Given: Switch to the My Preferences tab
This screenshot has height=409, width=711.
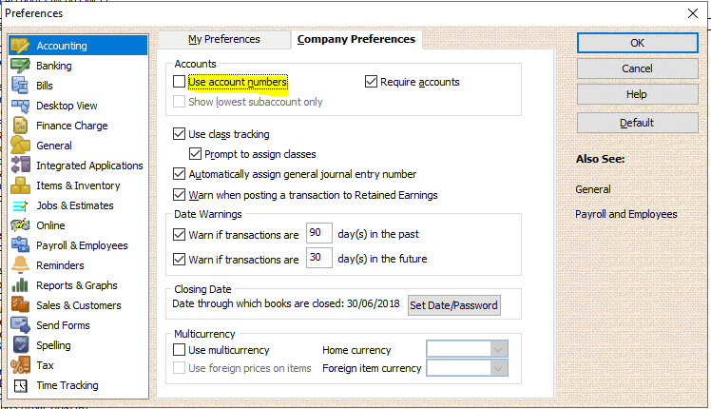Looking at the screenshot, I should [224, 40].
